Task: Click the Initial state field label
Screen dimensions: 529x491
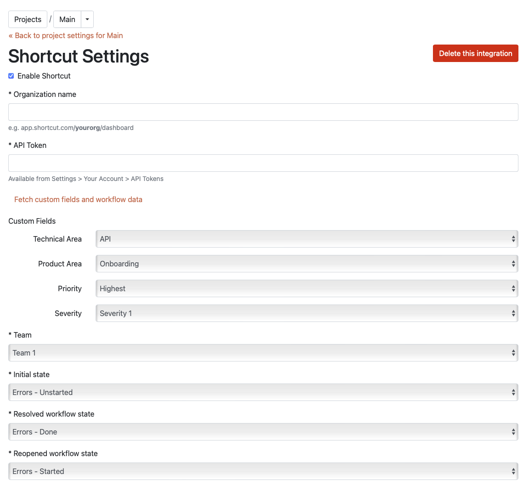Action: [29, 374]
